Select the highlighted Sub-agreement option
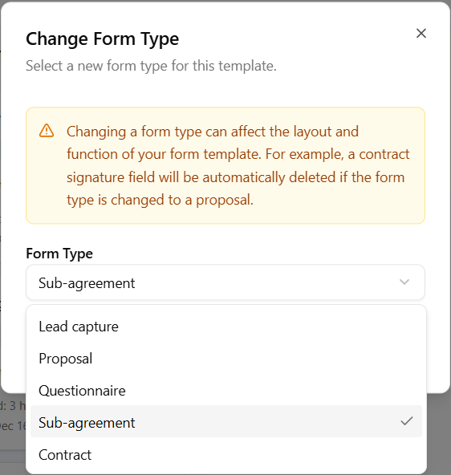This screenshot has width=451, height=475. point(226,421)
